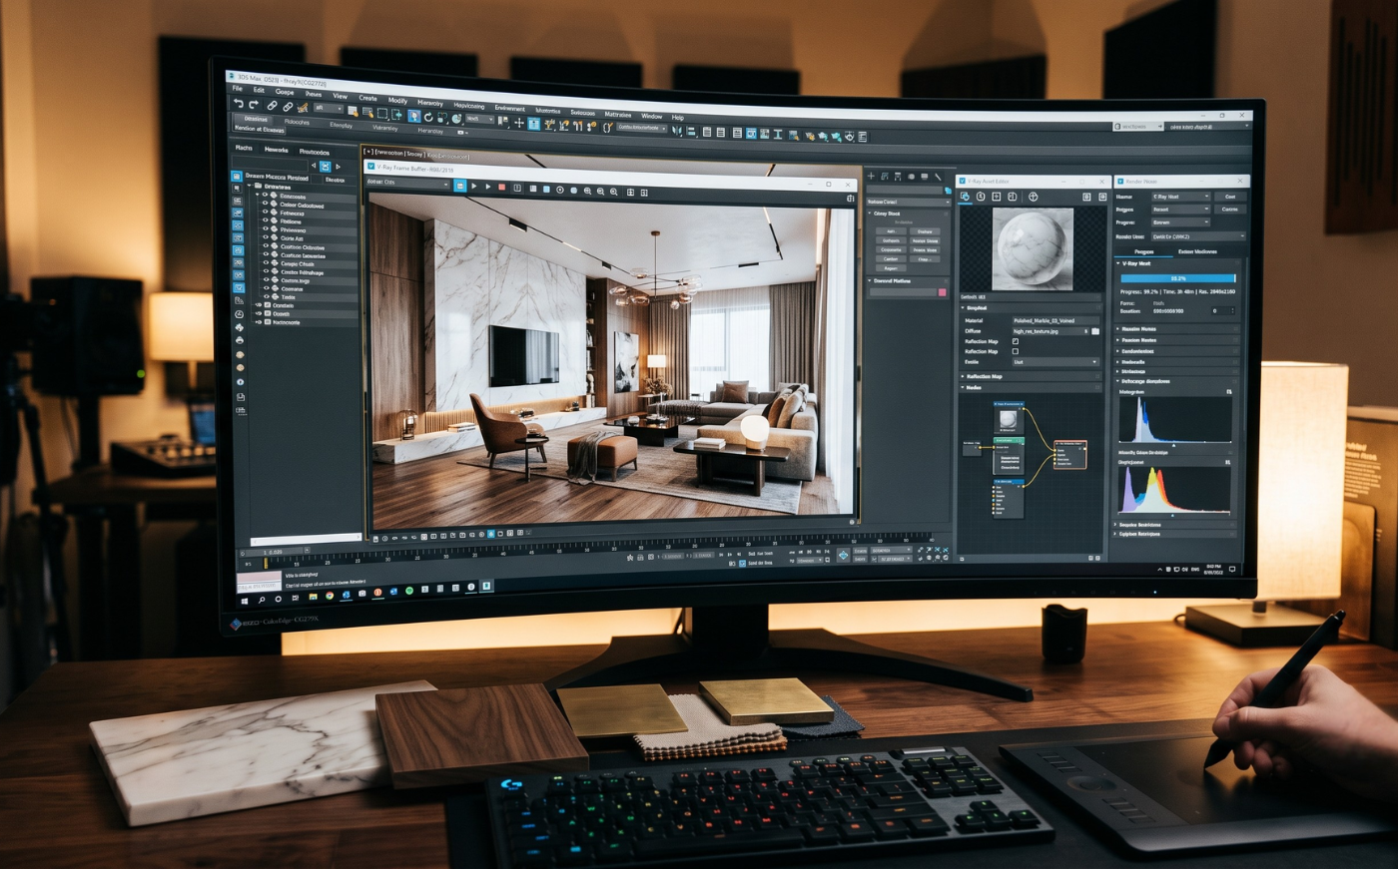Click the high_res_texture.jpg Diffuse field
1398x869 pixels.
coord(1050,331)
